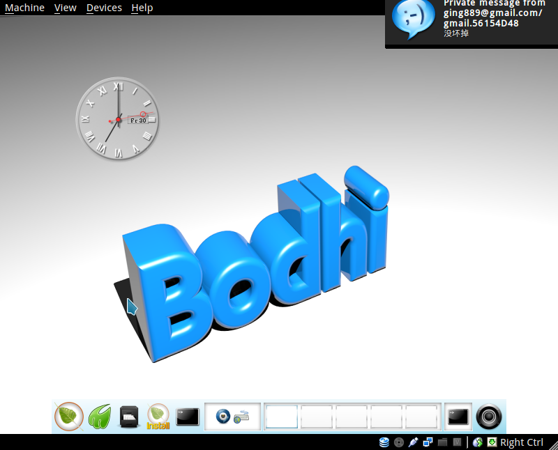Click the green arrow keyboard capture icon
This screenshot has height=450, width=558.
492,442
